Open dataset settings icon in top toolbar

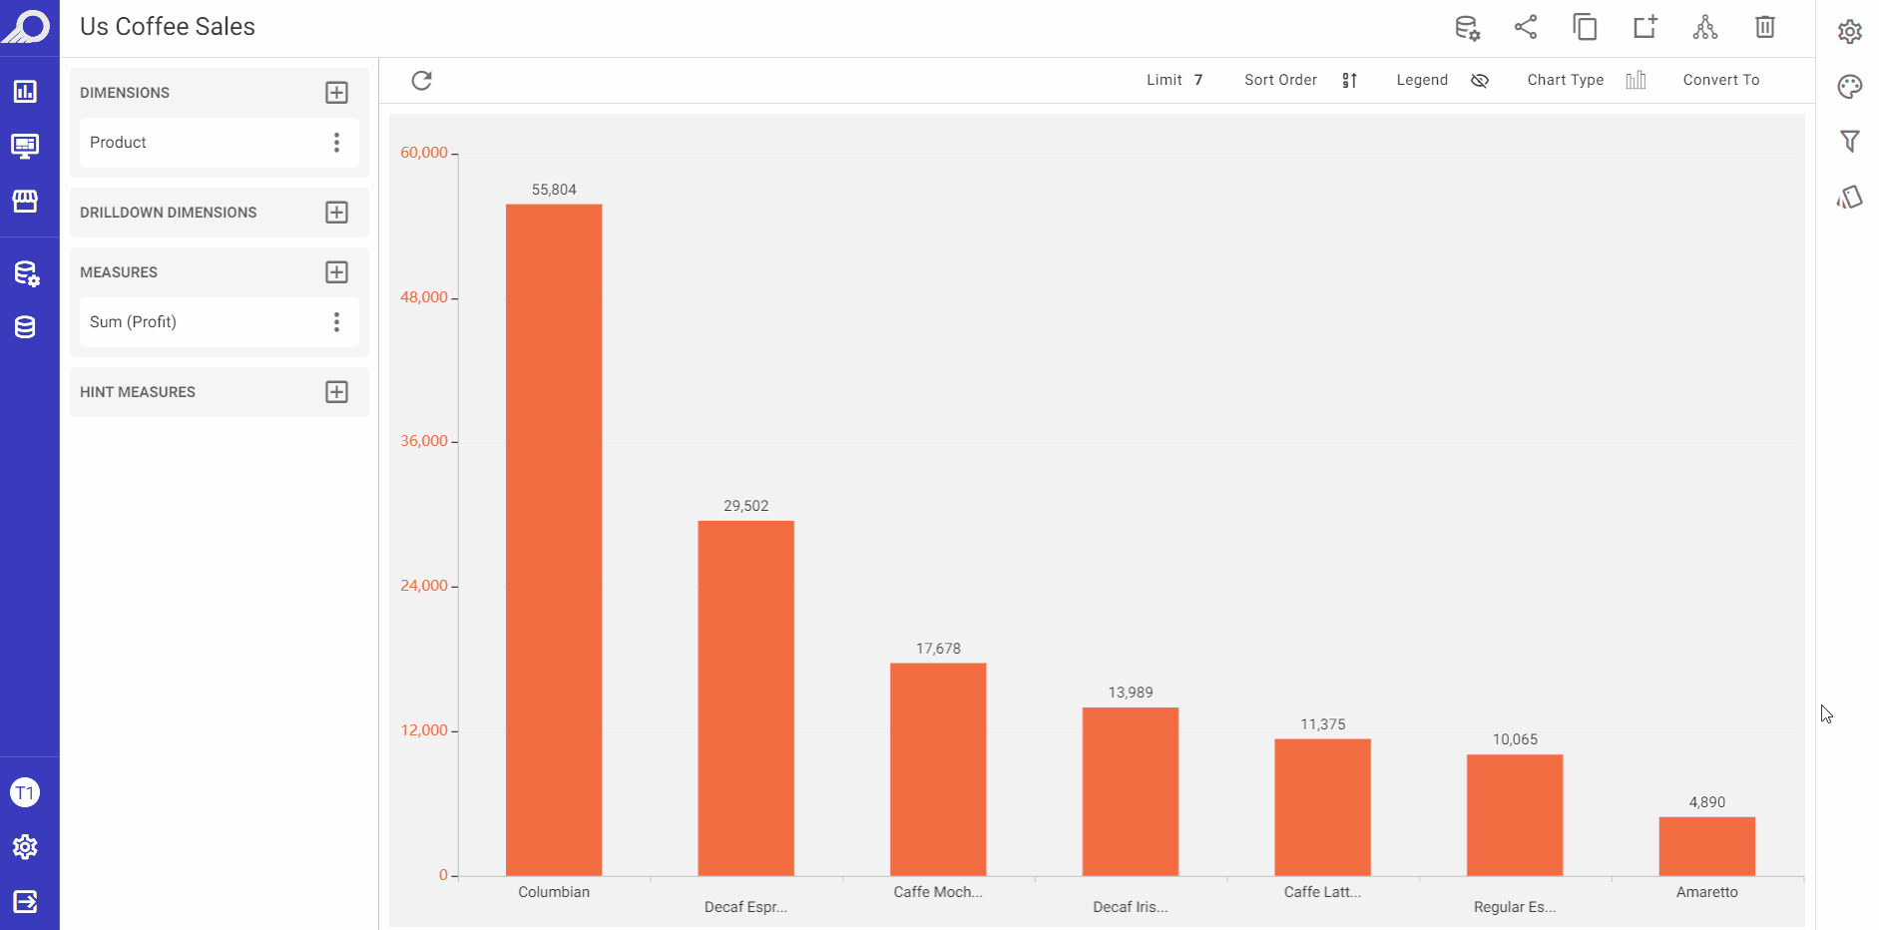point(1467,28)
